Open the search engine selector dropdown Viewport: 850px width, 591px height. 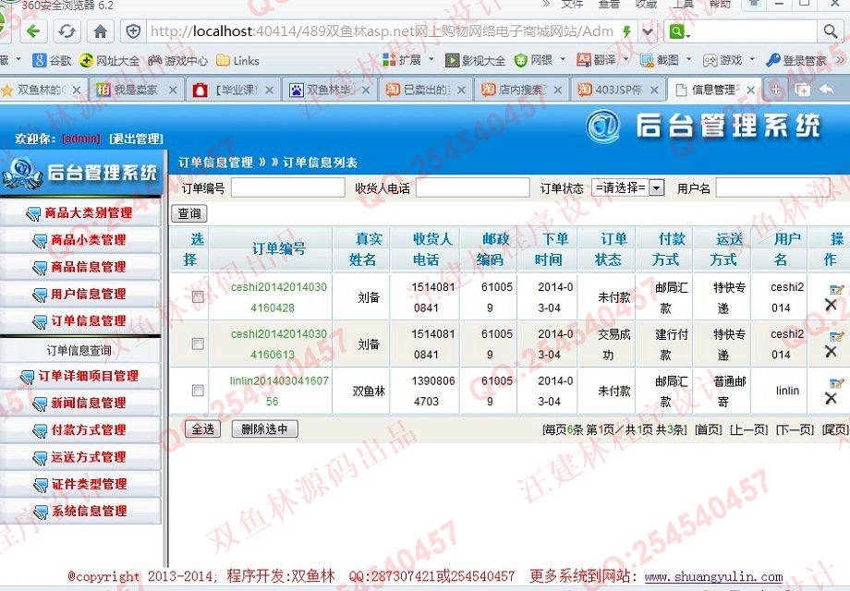679,32
